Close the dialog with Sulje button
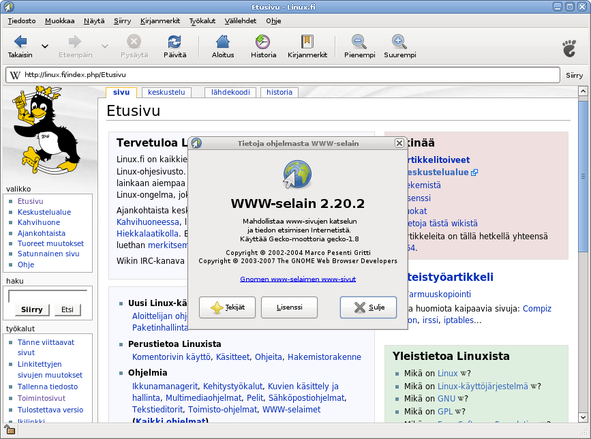The width and height of the screenshot is (591, 439). tap(368, 307)
